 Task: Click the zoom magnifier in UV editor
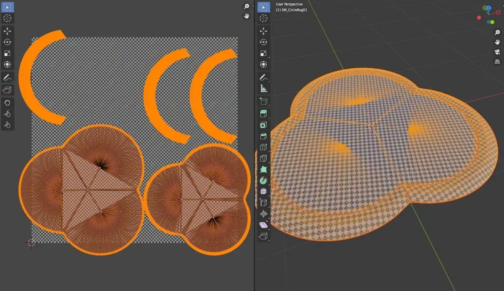click(247, 6)
